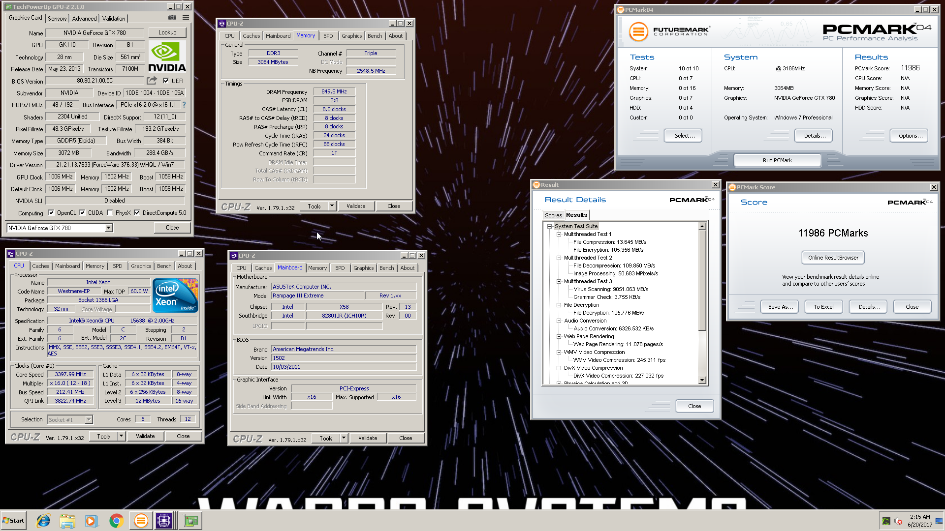Viewport: 945px width, 531px height.
Task: Click the PCMark04 window title icon
Action: point(621,10)
